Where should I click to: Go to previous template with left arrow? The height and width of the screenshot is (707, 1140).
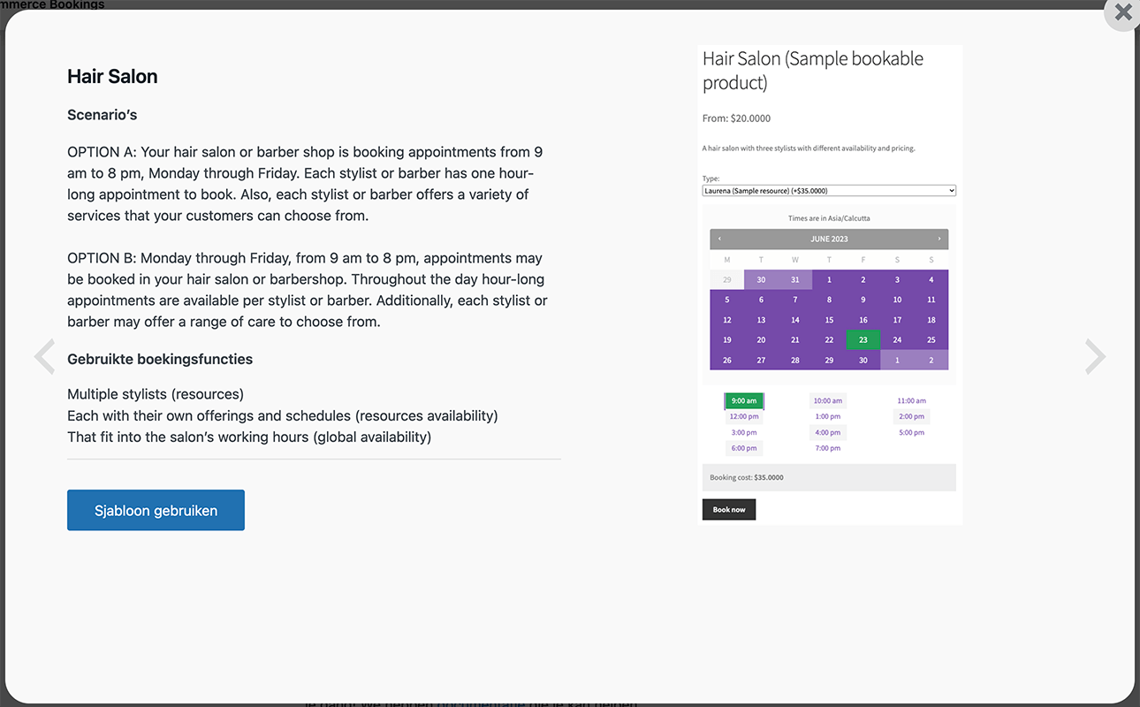[x=44, y=357]
